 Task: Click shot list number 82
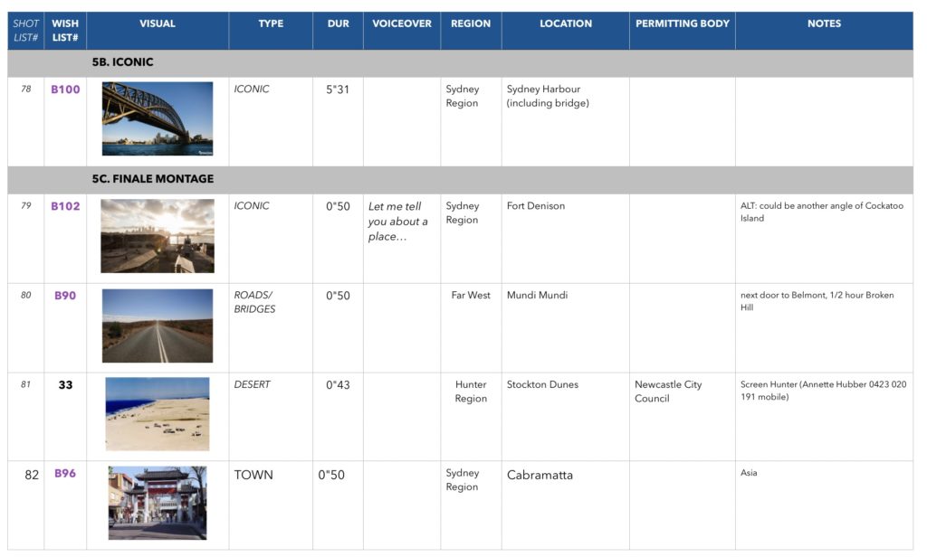tap(32, 475)
